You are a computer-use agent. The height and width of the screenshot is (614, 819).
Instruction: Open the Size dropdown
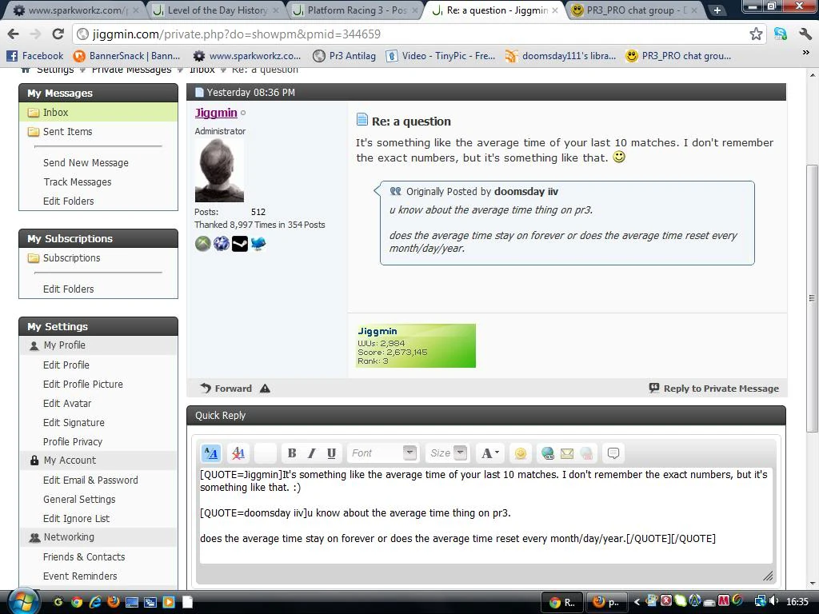[446, 453]
